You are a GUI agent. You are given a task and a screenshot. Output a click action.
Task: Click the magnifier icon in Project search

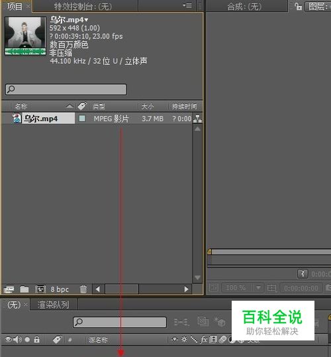coord(11,89)
